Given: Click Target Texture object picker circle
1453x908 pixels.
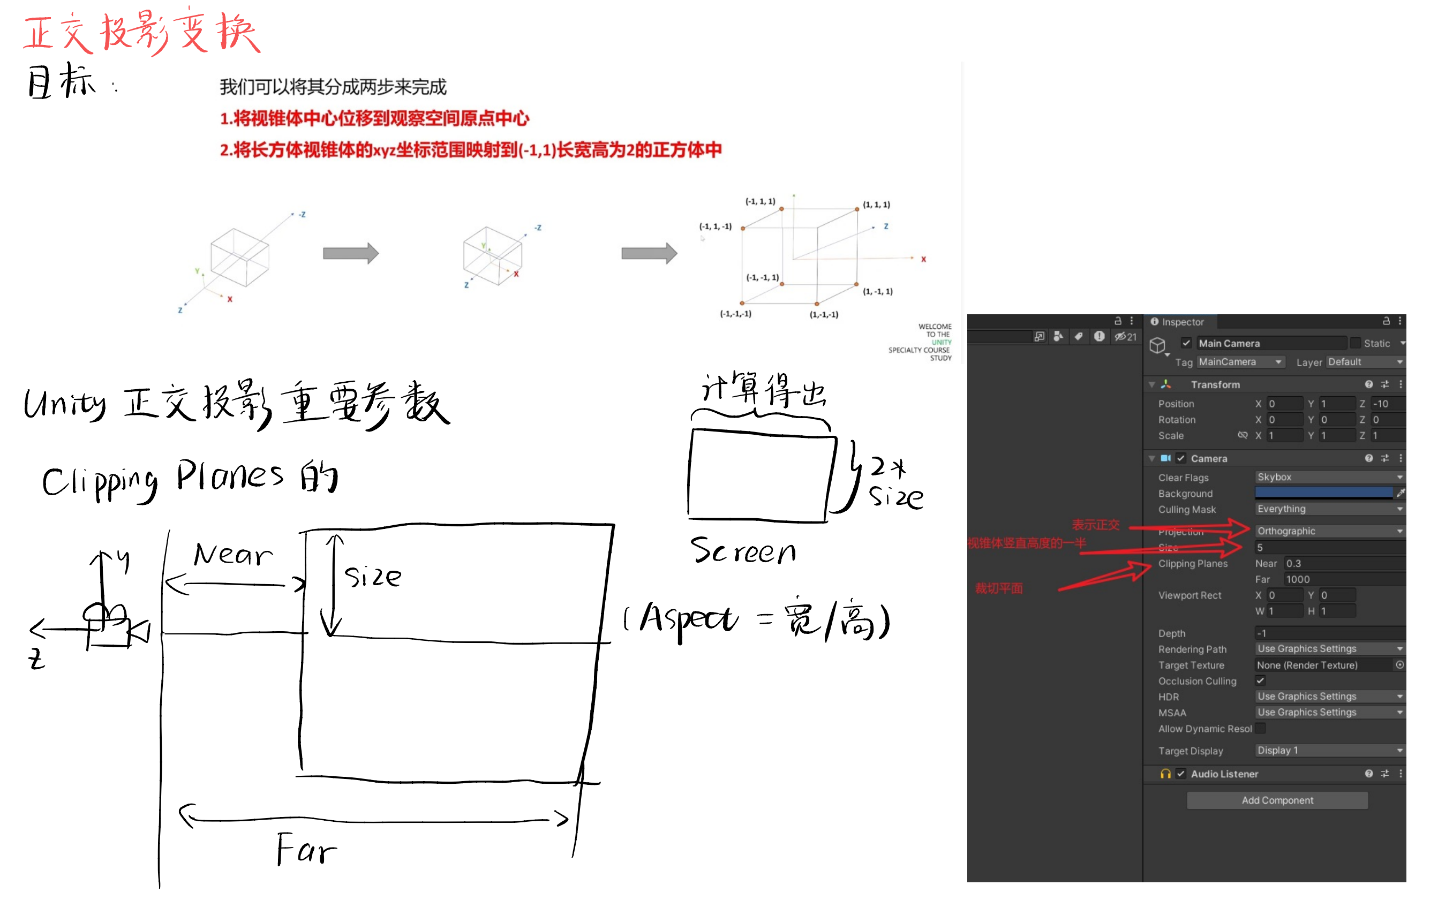Looking at the screenshot, I should 1399,665.
